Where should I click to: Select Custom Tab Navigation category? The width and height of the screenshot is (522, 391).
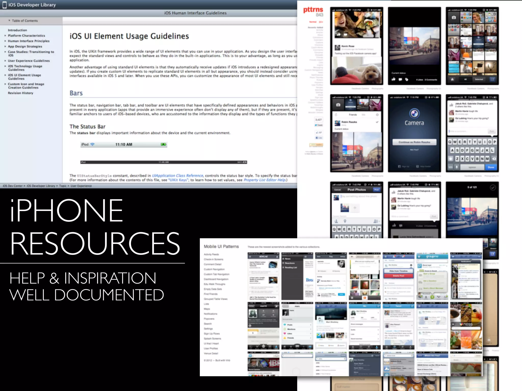coord(217,274)
